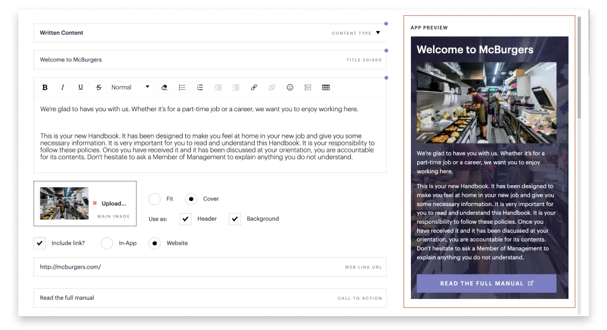This screenshot has width=607, height=330.
Task: Toggle bold formatting in the editor
Action: [x=45, y=87]
